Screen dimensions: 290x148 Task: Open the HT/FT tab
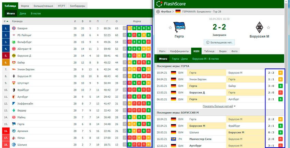pyautogui.click(x=62, y=6)
